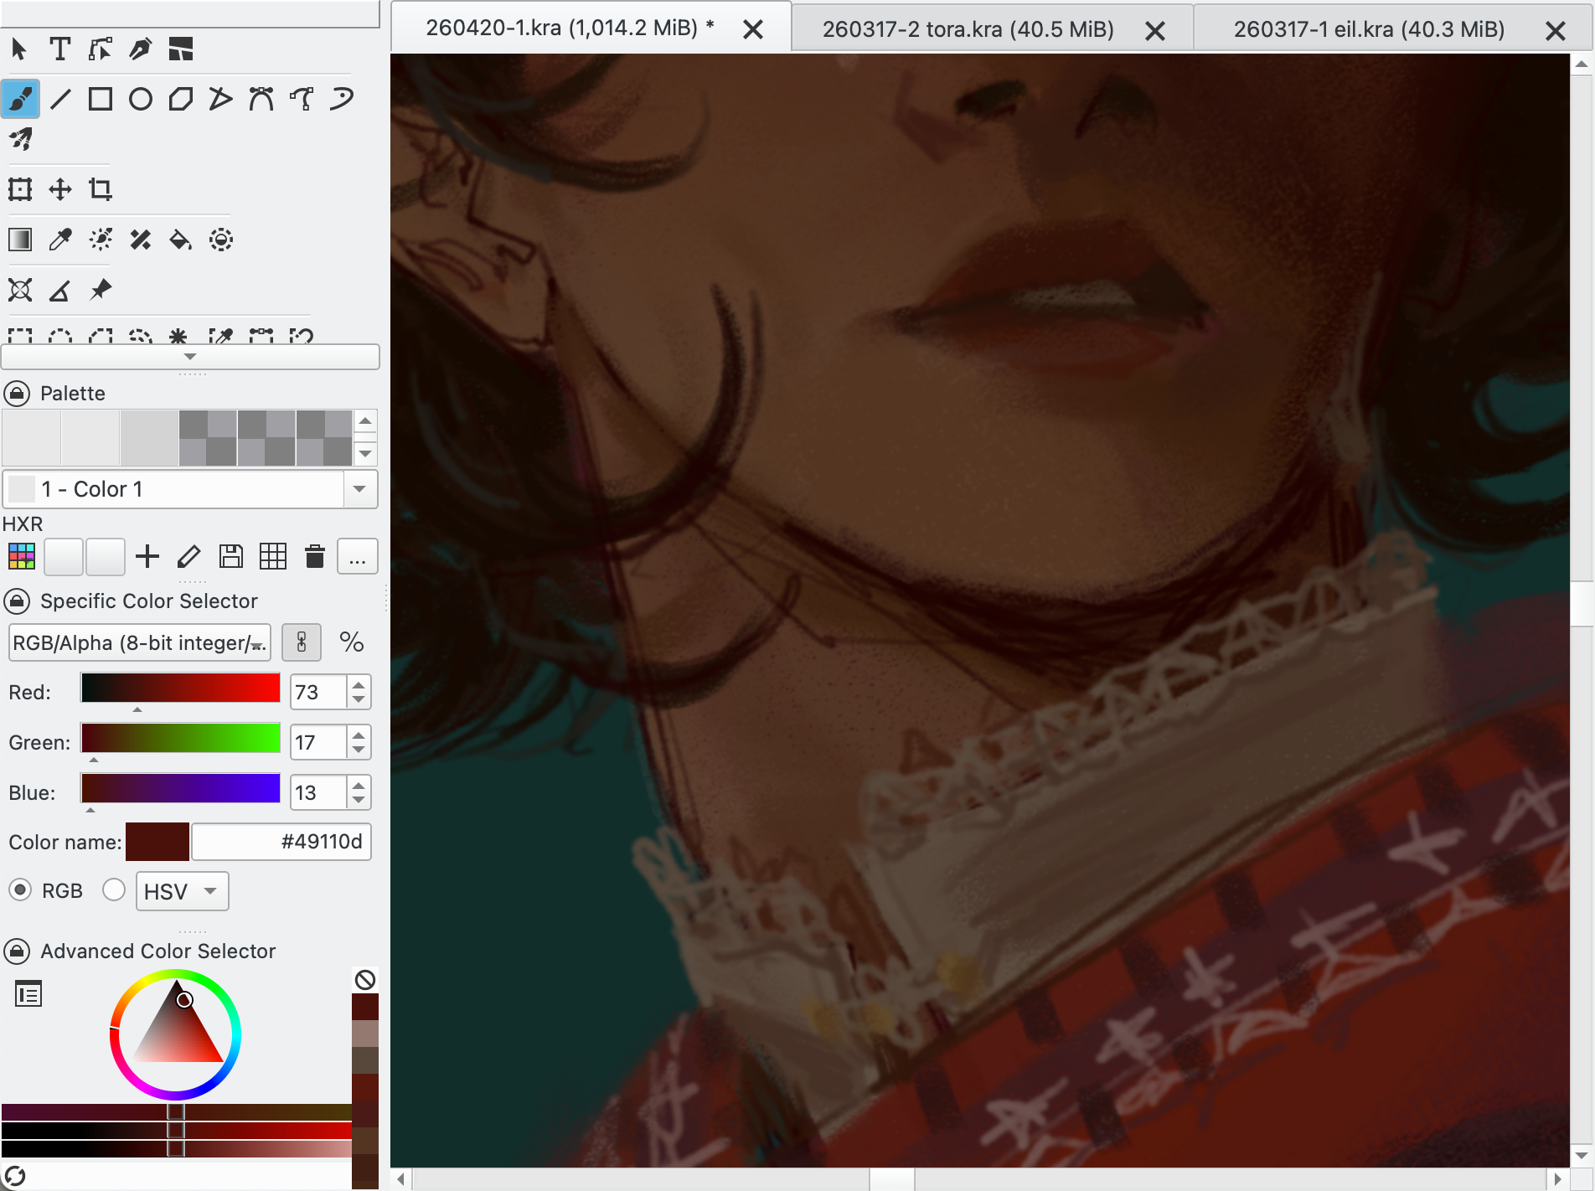
Task: Click the Green channel slider
Action: (x=180, y=739)
